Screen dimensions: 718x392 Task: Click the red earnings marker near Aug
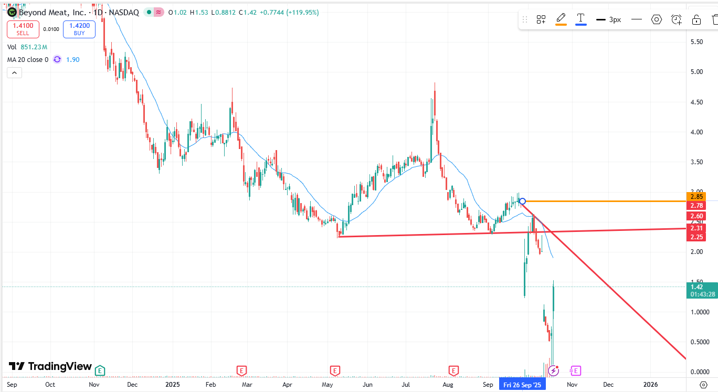(453, 371)
